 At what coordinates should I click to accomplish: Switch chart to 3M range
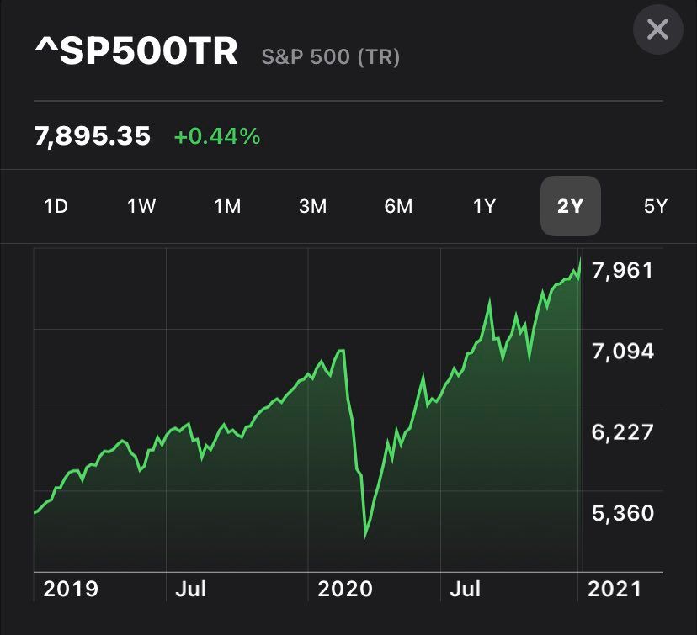click(312, 206)
